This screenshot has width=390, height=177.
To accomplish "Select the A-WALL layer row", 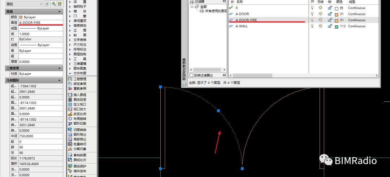I will (x=304, y=26).
